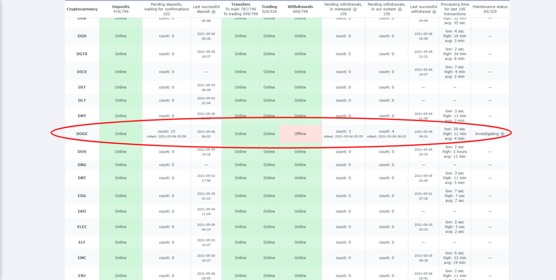
Task: Click the Withdrawals 669/799 column header
Action: click(300, 9)
